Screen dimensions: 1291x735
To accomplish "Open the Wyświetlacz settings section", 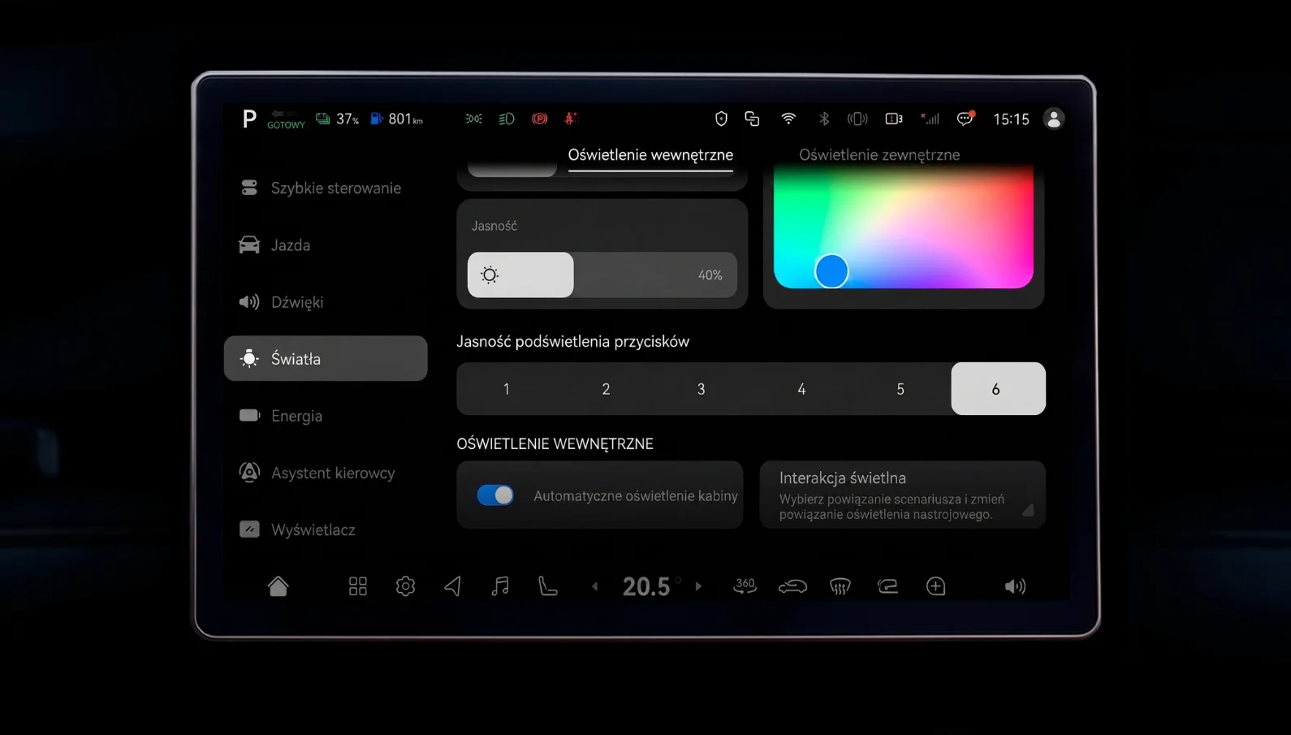I will point(326,529).
